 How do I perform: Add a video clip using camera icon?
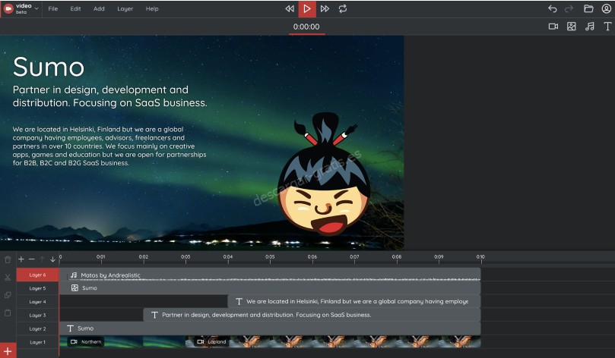(x=553, y=27)
